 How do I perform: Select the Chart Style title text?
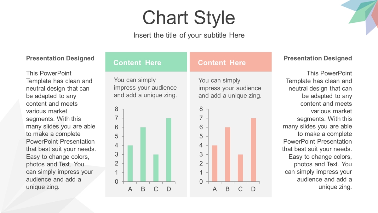click(189, 18)
